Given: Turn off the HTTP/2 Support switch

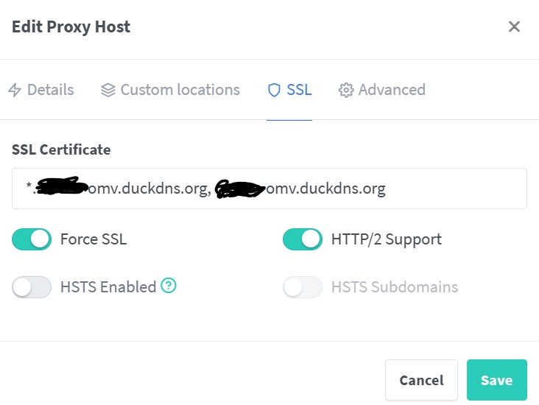Looking at the screenshot, I should [303, 239].
